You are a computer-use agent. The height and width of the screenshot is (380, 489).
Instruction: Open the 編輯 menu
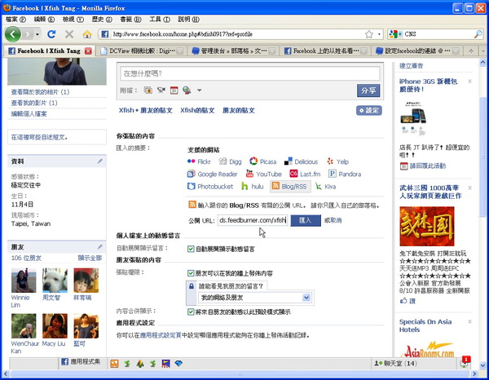44,20
